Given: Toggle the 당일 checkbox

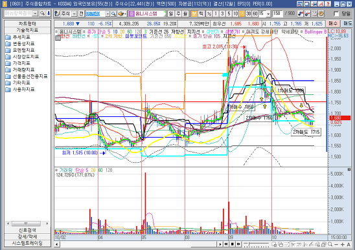Looking at the screenshot, I should [x=336, y=14].
